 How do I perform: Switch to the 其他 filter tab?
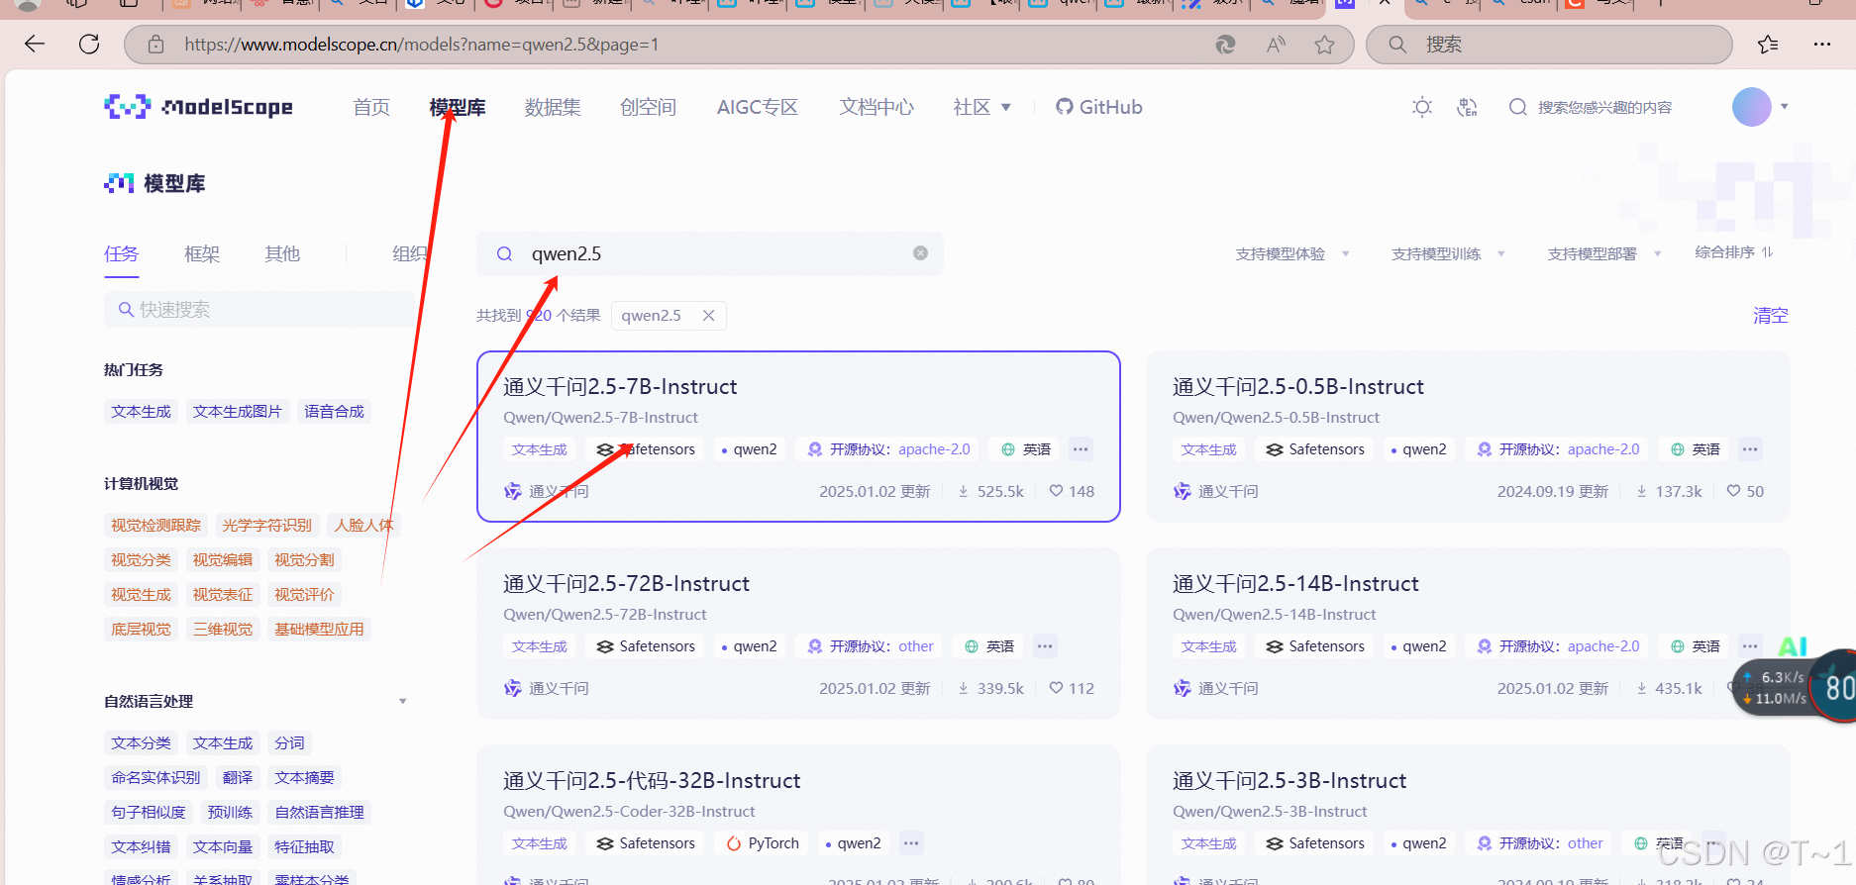[x=282, y=254]
